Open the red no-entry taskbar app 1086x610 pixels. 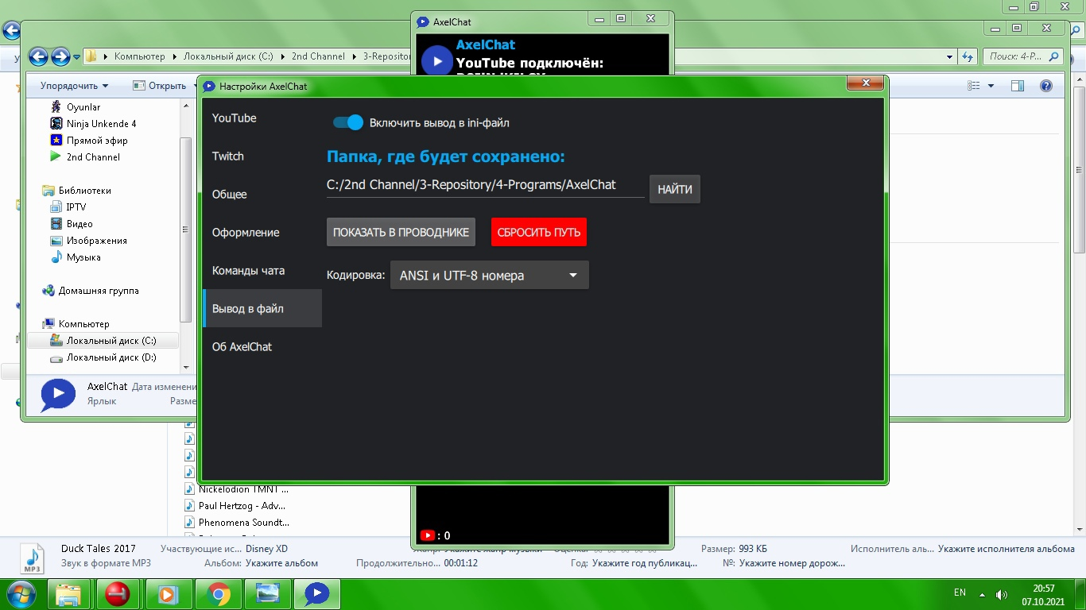118,594
